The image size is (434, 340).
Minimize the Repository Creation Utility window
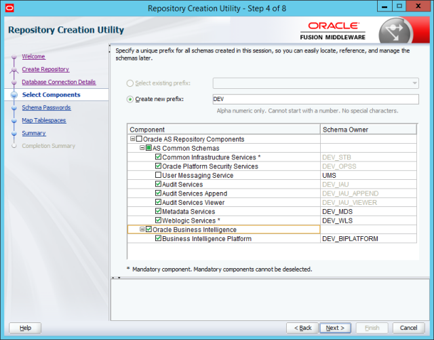coord(384,6)
